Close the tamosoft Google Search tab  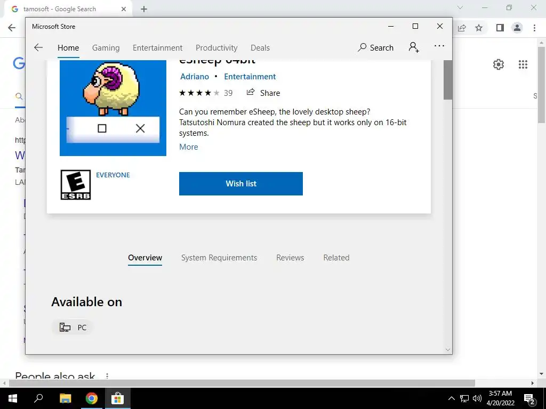click(x=124, y=9)
